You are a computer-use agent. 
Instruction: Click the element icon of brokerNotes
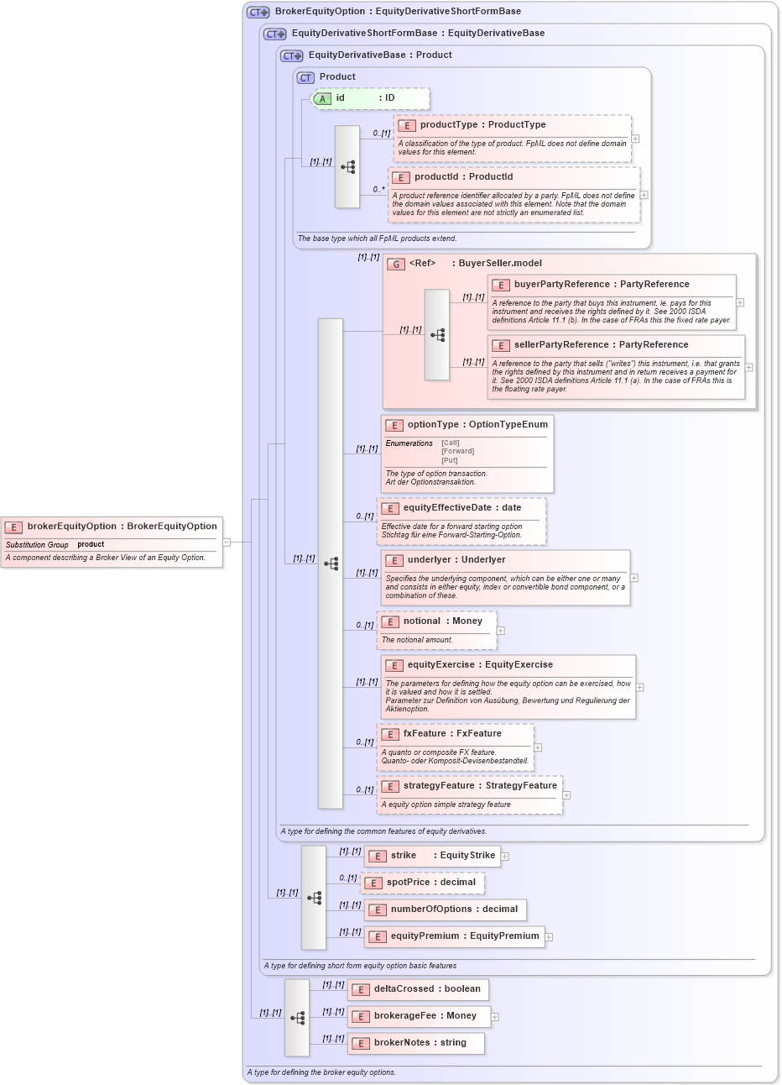tap(361, 1044)
